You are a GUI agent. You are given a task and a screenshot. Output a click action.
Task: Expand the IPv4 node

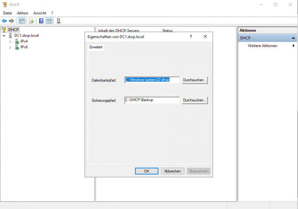(10, 41)
